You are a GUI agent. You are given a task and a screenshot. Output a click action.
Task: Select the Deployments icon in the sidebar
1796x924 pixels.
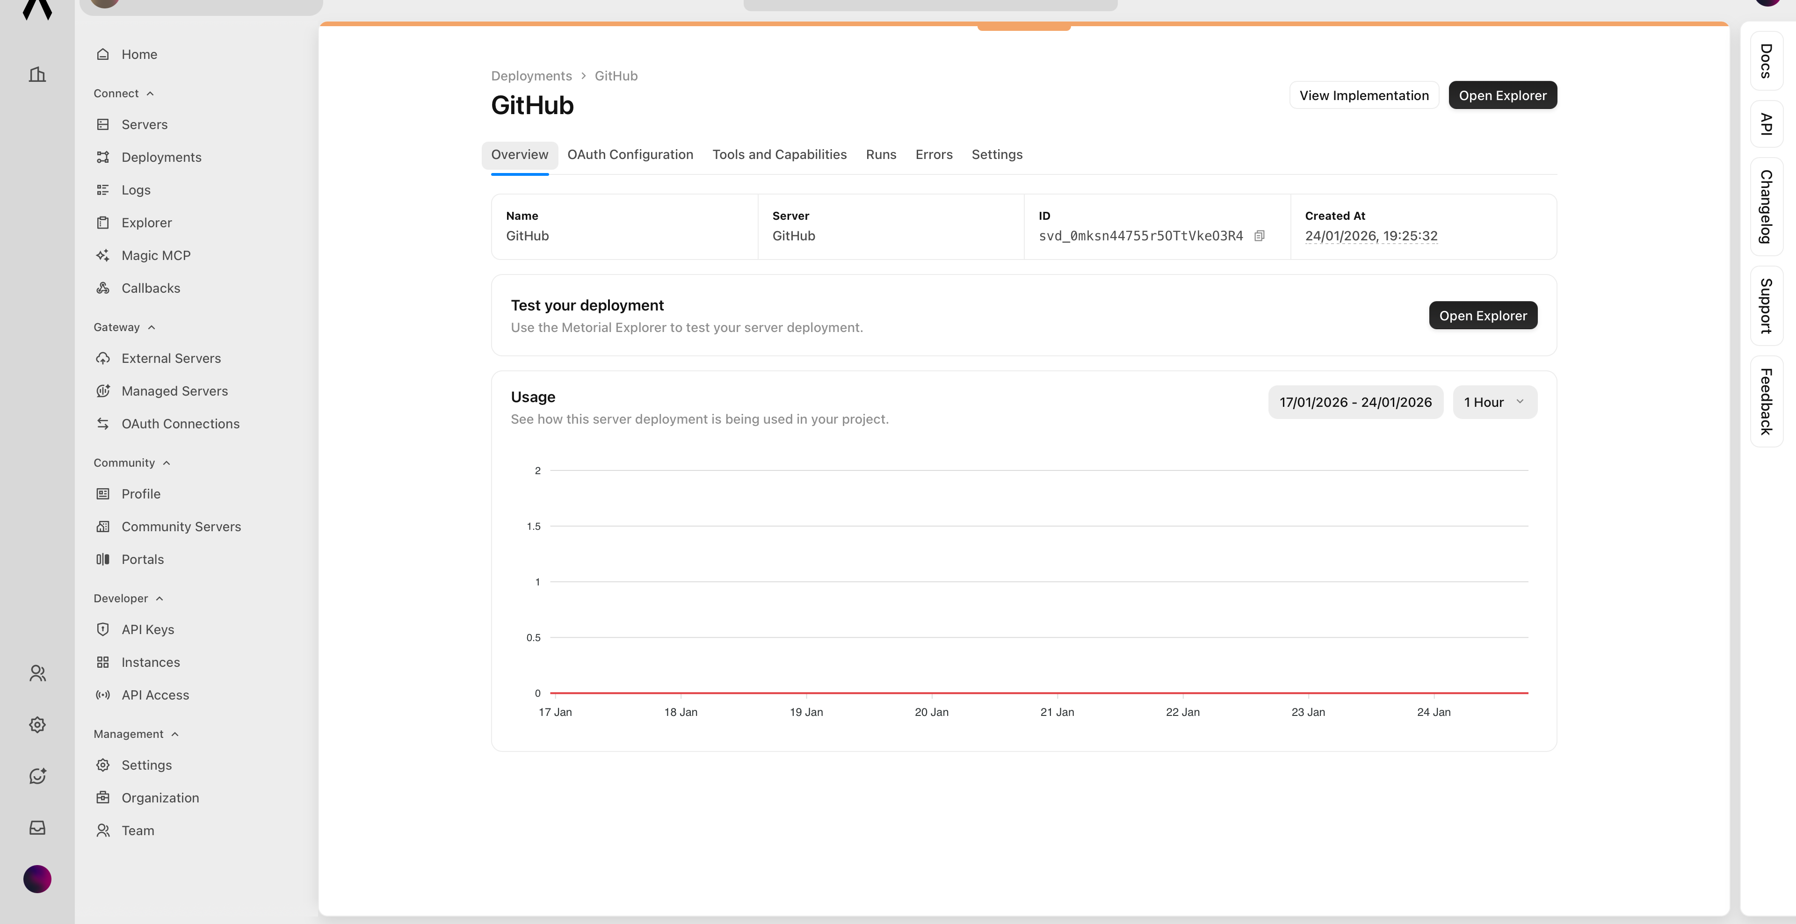click(102, 157)
